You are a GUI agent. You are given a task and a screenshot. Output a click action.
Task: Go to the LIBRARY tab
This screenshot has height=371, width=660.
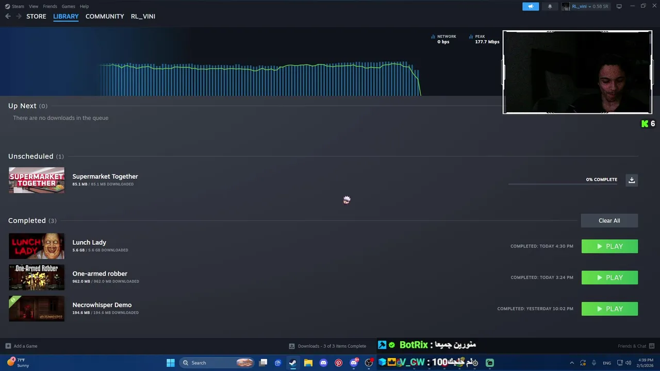pos(66,16)
